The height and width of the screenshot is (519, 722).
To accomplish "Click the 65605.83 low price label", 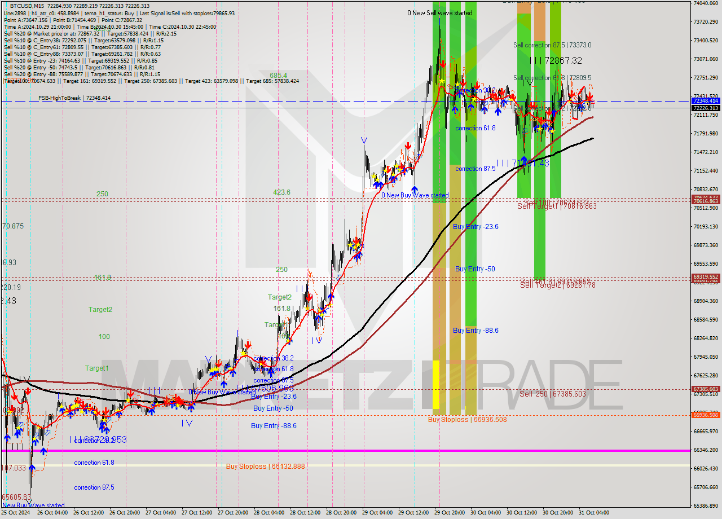I will click(16, 498).
